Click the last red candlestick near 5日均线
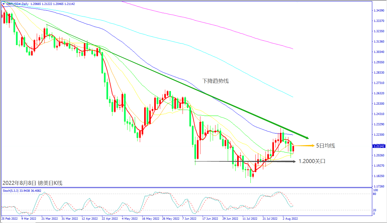The image size is (387, 223). pos(293,148)
